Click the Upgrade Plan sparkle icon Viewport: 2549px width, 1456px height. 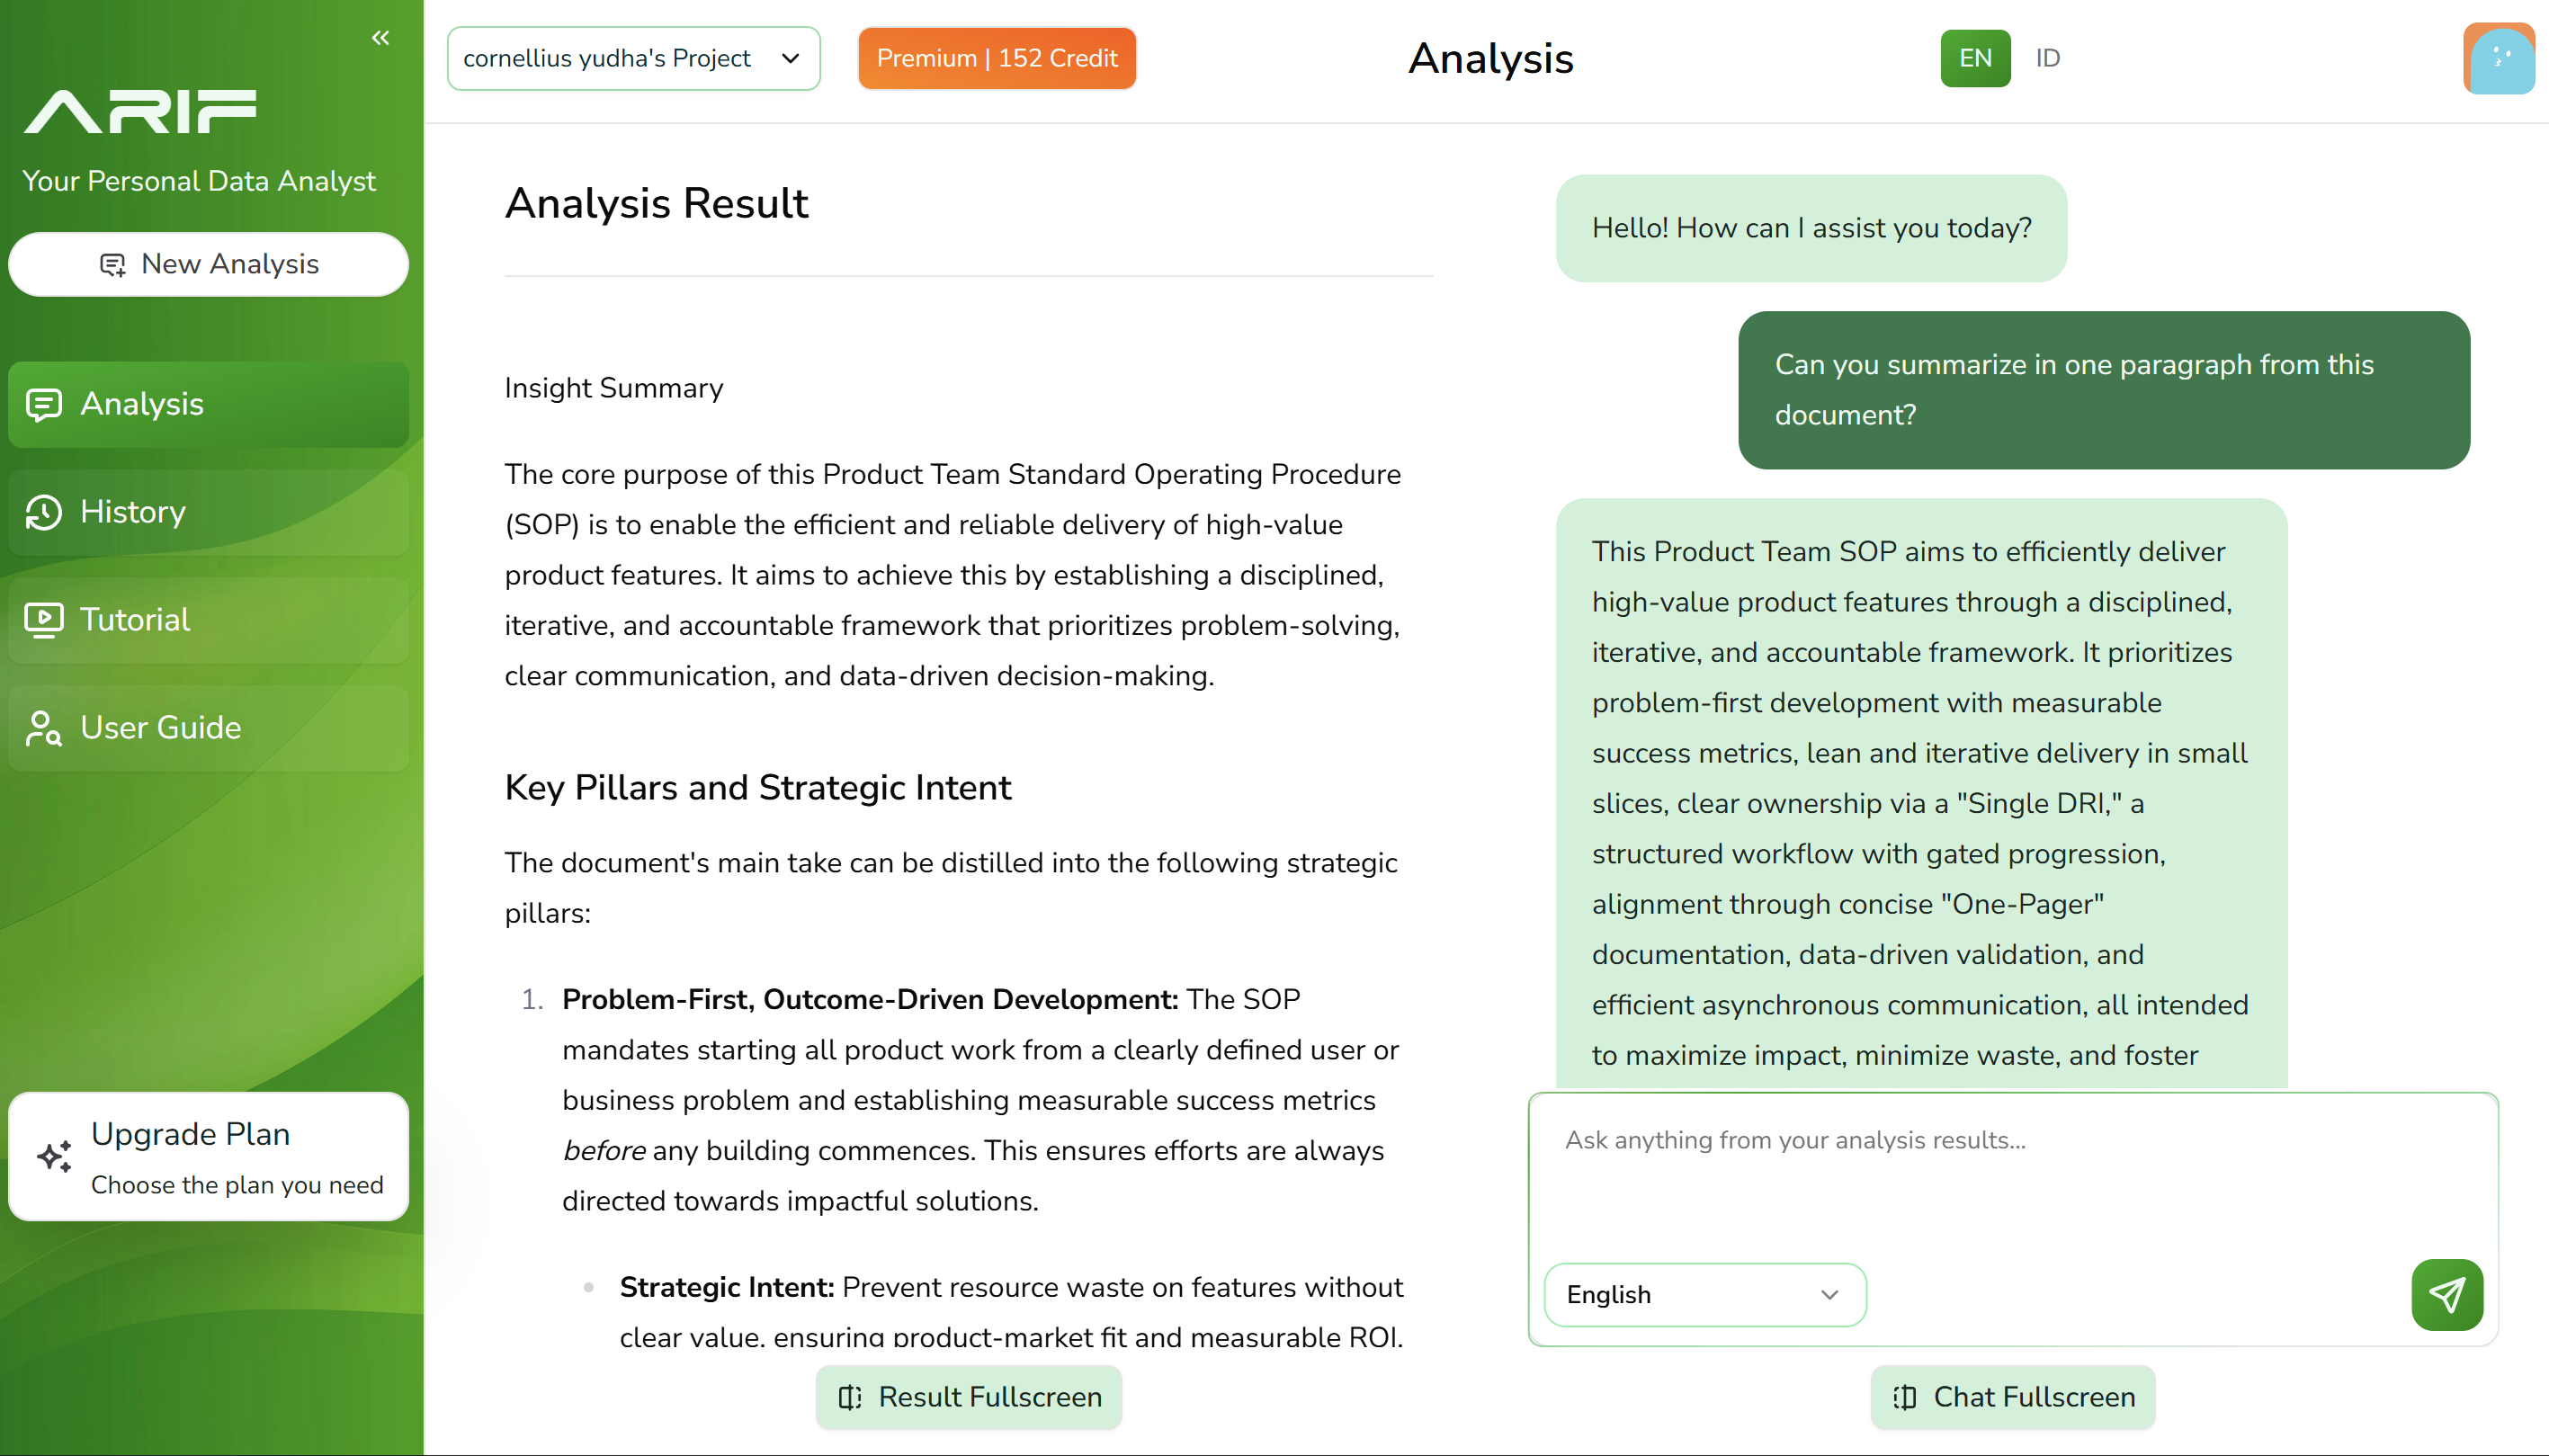[55, 1156]
